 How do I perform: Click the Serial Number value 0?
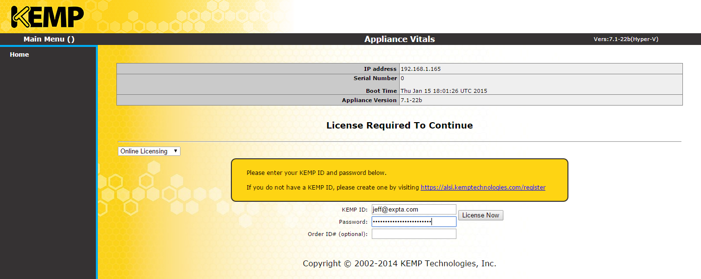402,78
